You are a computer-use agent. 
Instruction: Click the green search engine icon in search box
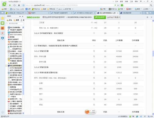point(122,5)
